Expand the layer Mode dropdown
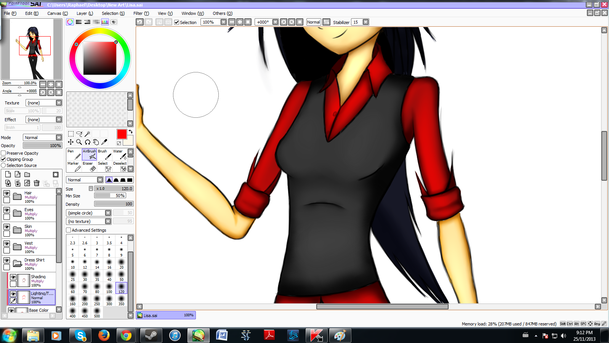This screenshot has height=343, width=609. pos(59,138)
